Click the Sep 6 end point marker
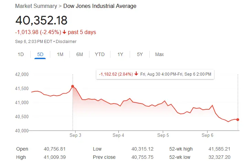This screenshot has width=246, height=165. click(x=238, y=120)
